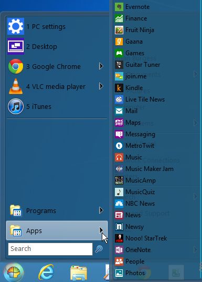Open the OneNote icon
Image resolution: width=202 pixels, height=282 pixels.
tap(119, 250)
